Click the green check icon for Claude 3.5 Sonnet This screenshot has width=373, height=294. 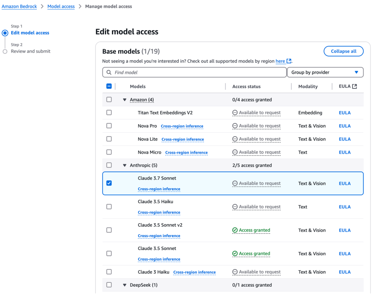(235, 253)
